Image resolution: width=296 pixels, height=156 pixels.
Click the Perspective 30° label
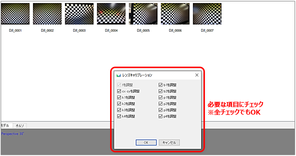(x=13, y=134)
